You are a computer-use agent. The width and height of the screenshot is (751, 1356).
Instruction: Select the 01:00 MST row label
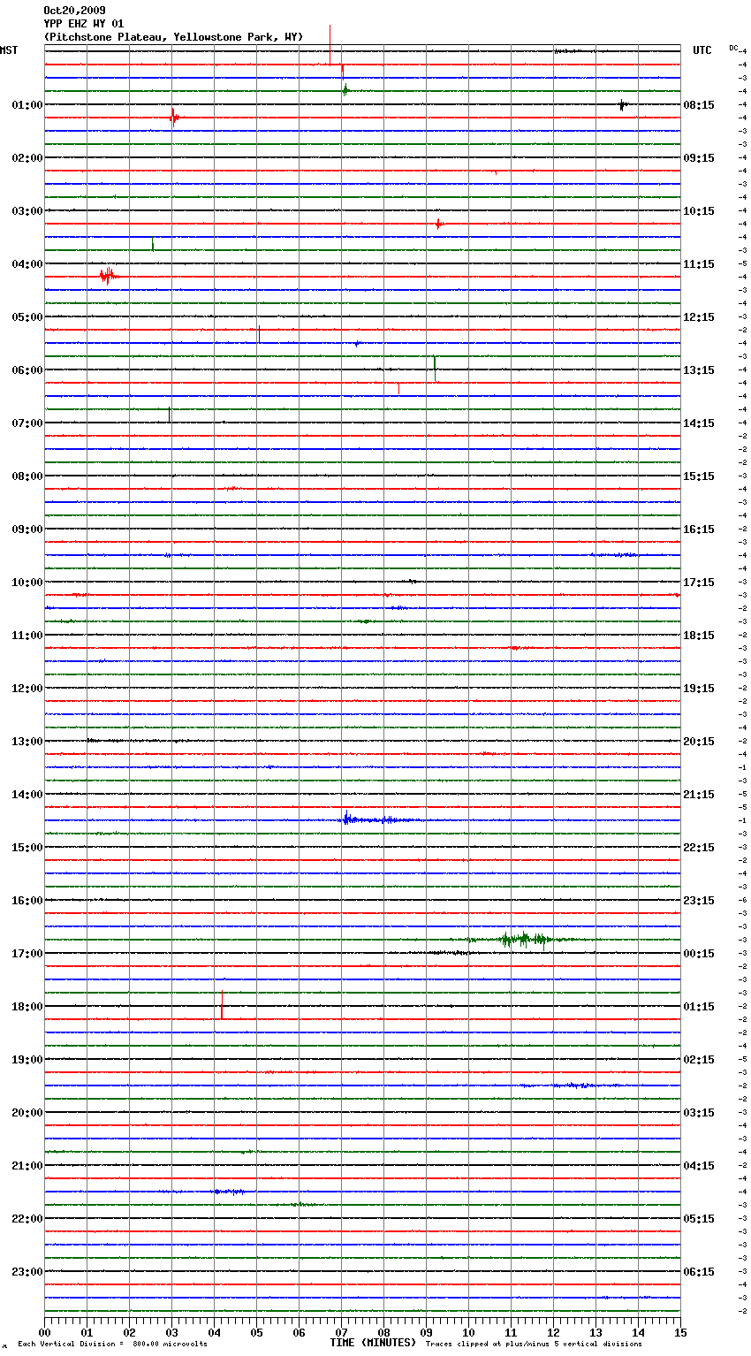27,105
